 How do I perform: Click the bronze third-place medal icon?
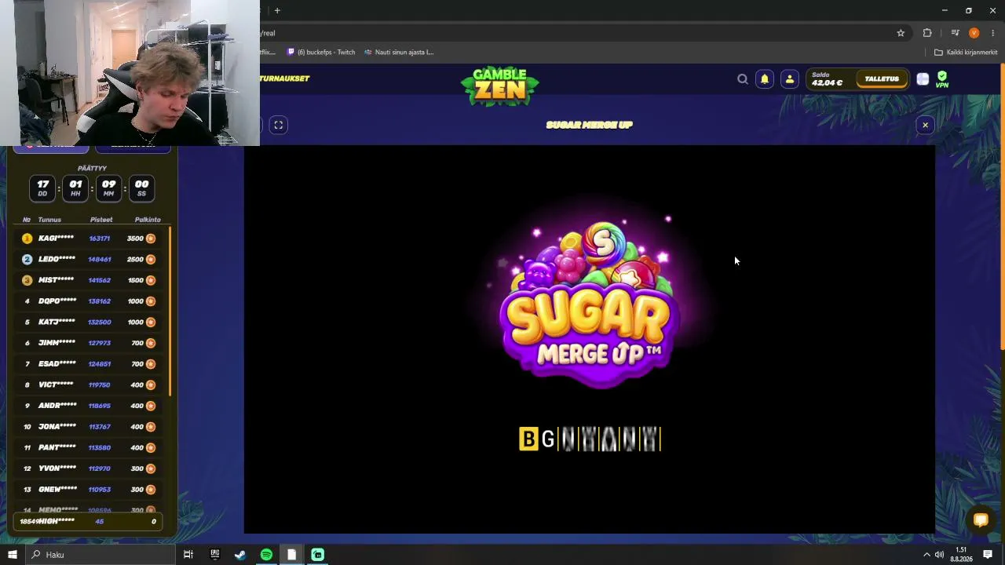coord(27,280)
